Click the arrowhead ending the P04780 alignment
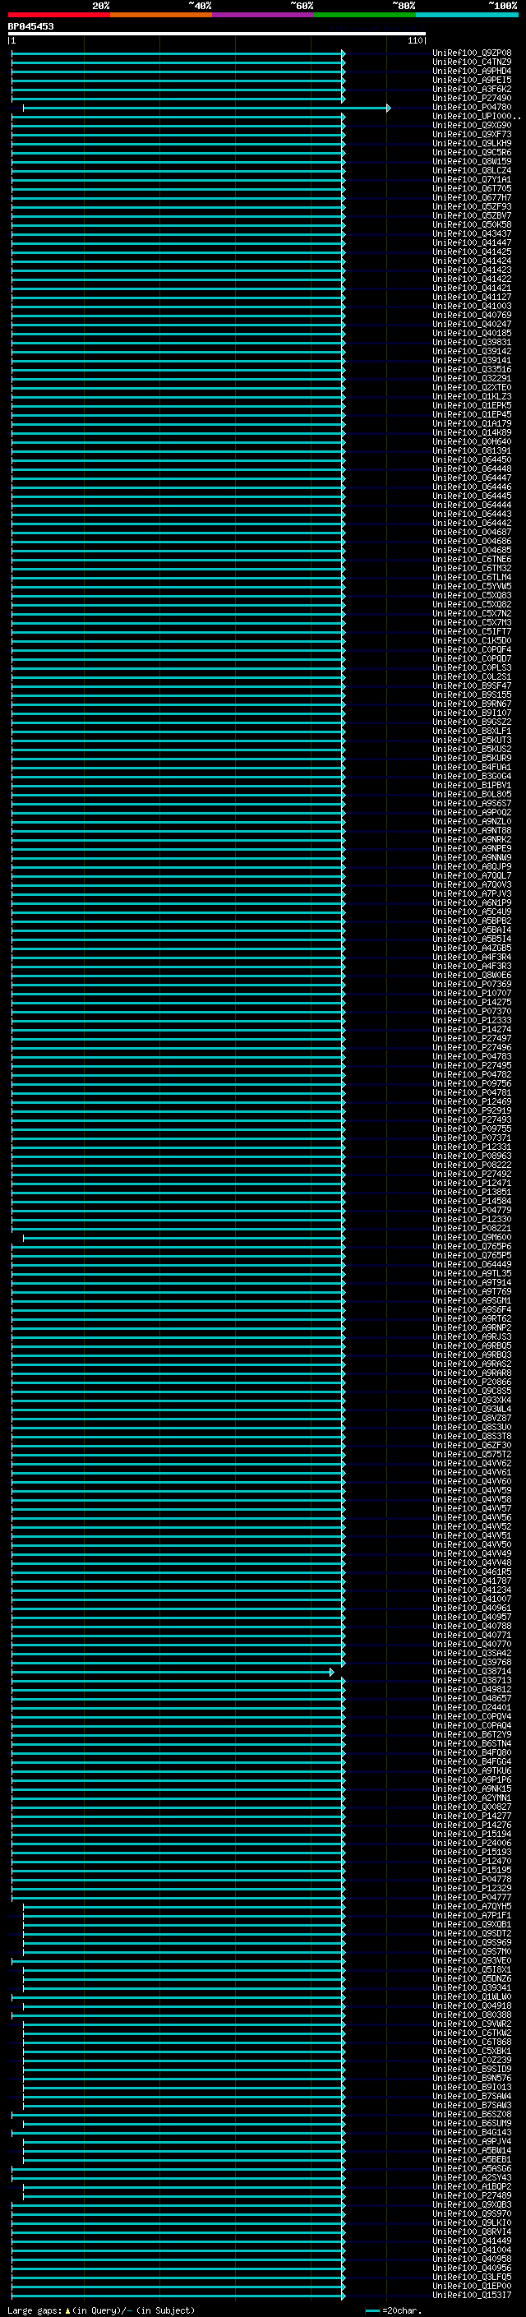The image size is (526, 2317). 389,108
